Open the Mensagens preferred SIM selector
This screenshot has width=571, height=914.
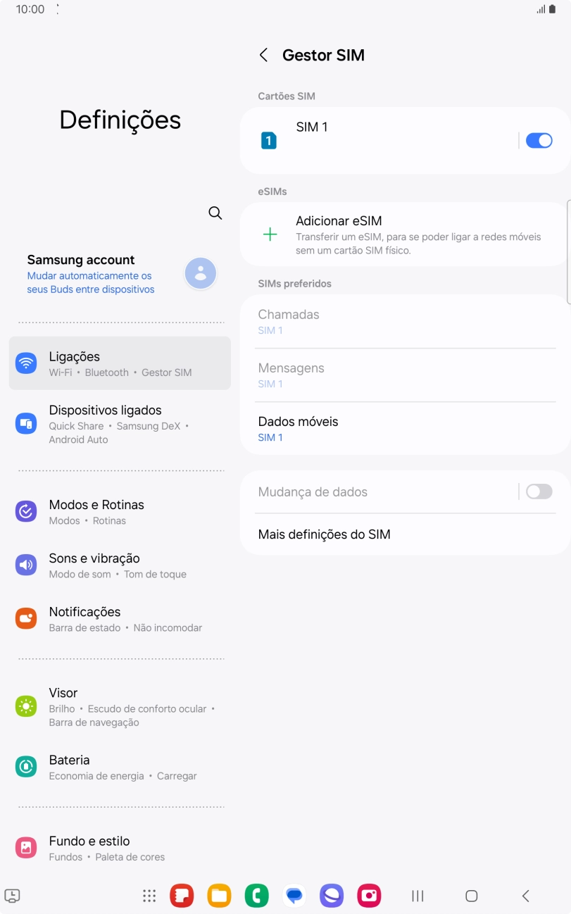click(x=405, y=374)
